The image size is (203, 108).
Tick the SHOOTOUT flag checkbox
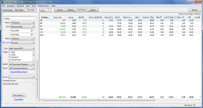[10, 60]
